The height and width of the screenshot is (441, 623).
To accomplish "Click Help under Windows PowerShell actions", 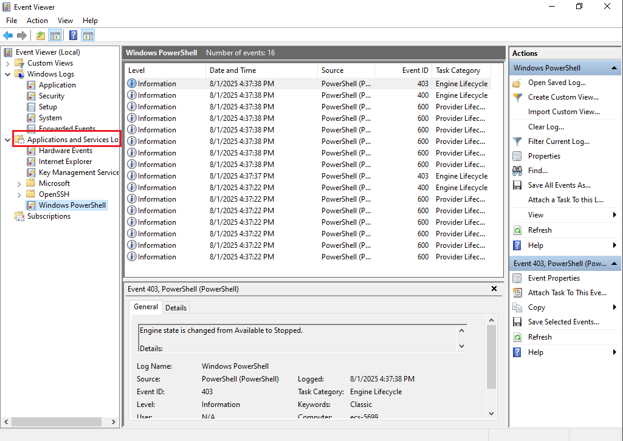I will coord(535,245).
